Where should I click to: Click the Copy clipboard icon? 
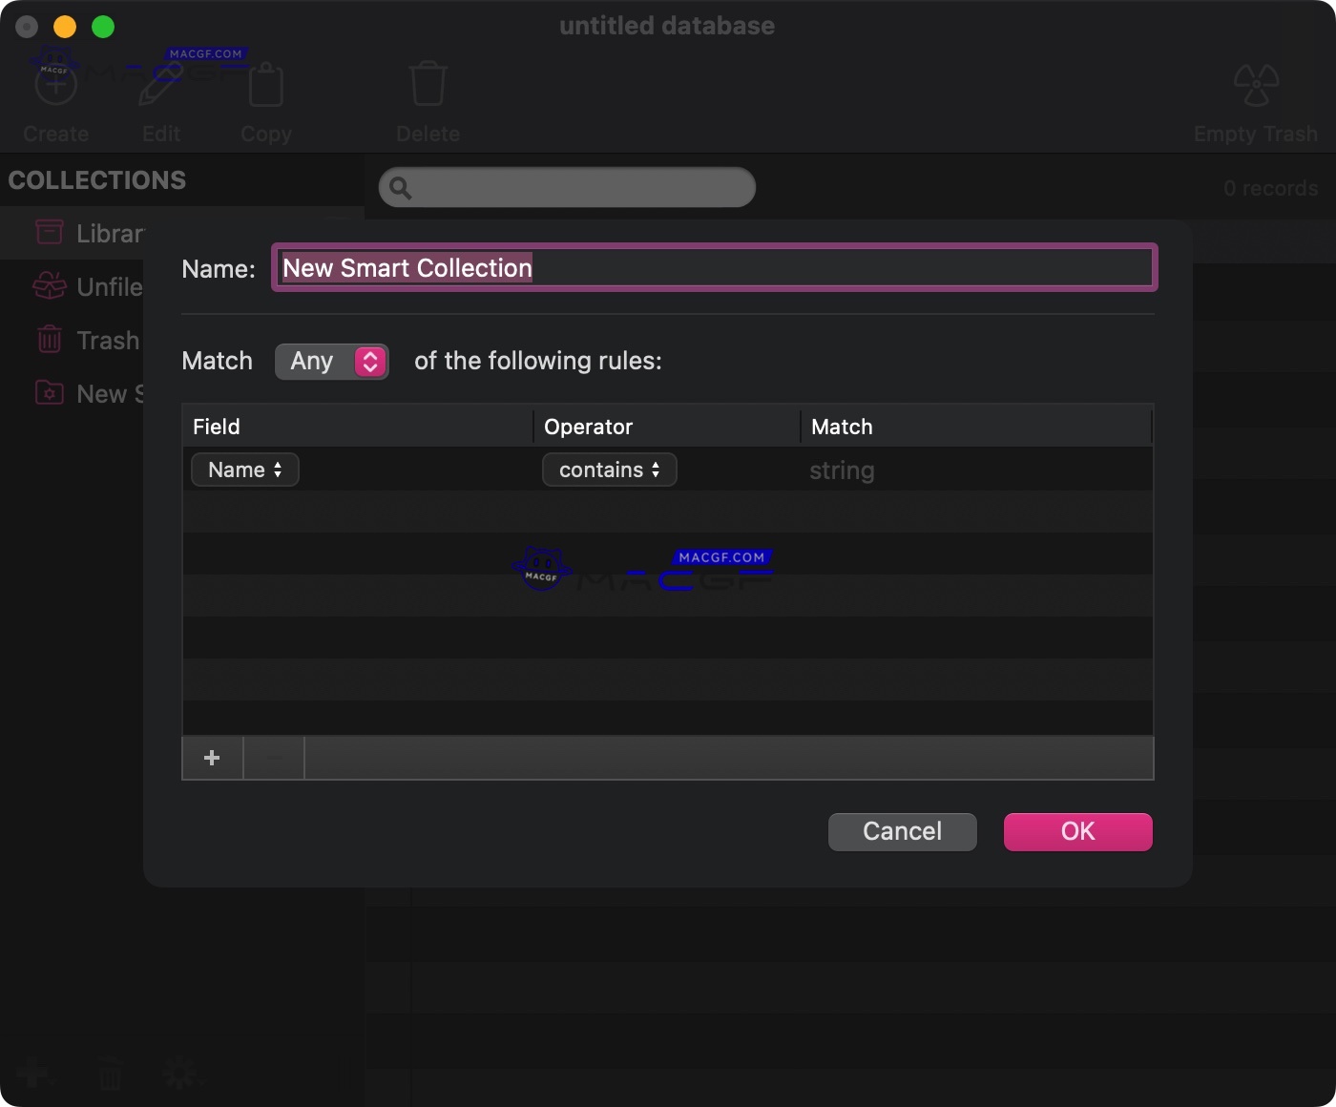265,86
